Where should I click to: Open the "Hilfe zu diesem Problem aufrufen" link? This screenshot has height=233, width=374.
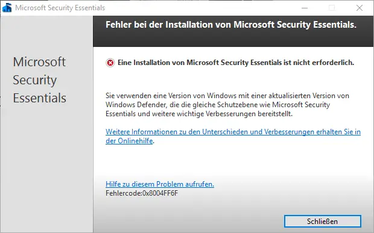(x=160, y=184)
